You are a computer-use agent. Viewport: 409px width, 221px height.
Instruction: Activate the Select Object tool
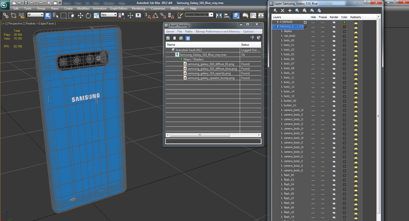pos(48,15)
